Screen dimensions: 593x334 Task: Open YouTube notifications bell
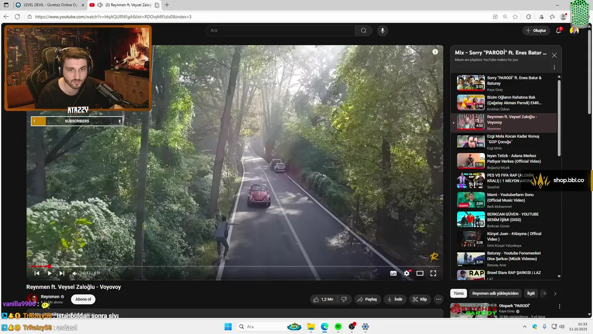point(559,31)
